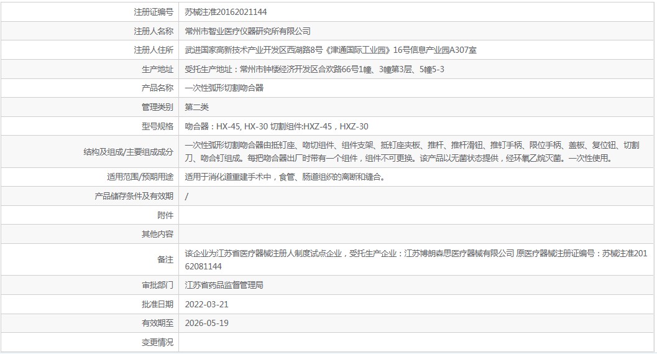Viewport: 657px width, 354px height.
Task: Click the label 其他内容
Action: pos(157,234)
